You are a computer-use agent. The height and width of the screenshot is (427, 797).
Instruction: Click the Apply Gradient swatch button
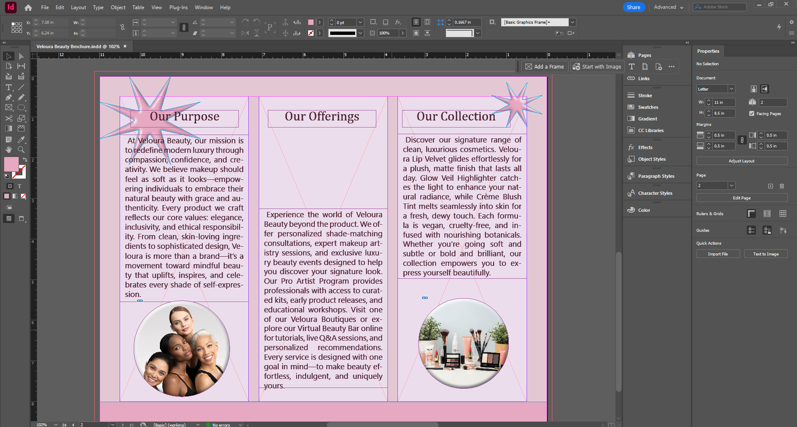click(x=15, y=196)
